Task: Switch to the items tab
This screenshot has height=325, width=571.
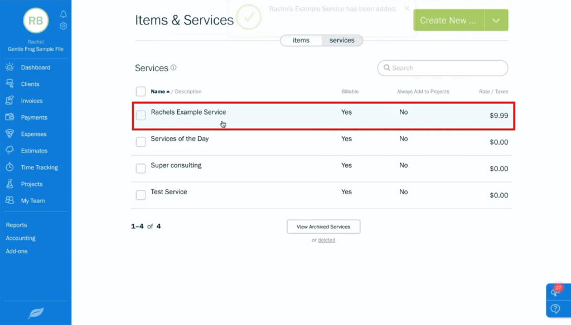Action: pos(301,40)
